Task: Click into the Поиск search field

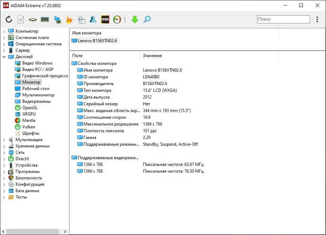Action: pyautogui.click(x=284, y=19)
